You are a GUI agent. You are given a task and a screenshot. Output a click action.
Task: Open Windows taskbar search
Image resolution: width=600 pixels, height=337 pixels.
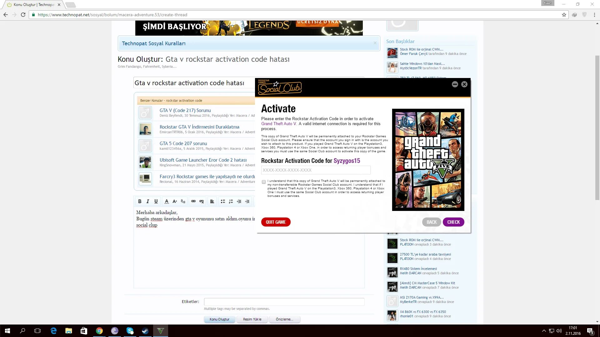22,331
